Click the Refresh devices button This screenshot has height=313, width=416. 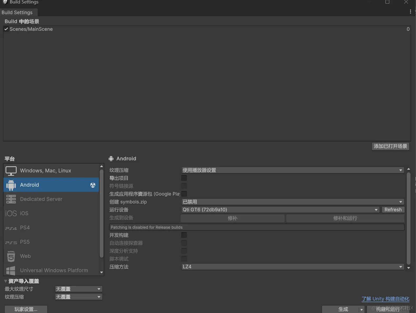pyautogui.click(x=393, y=210)
